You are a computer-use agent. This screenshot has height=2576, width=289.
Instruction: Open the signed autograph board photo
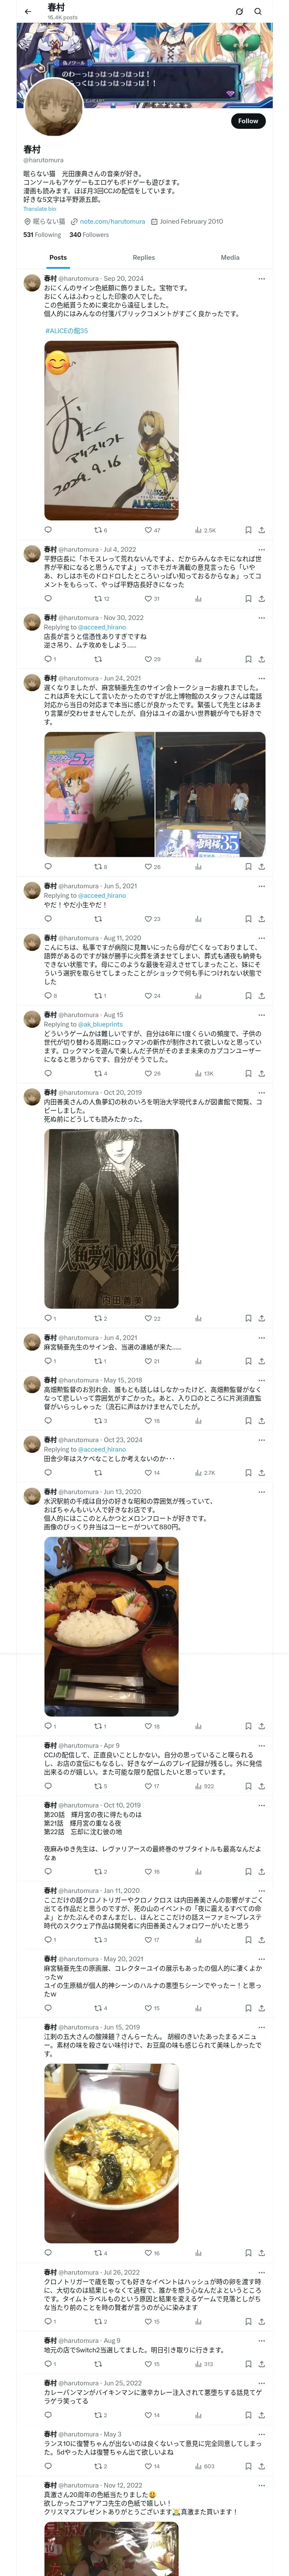click(x=112, y=430)
